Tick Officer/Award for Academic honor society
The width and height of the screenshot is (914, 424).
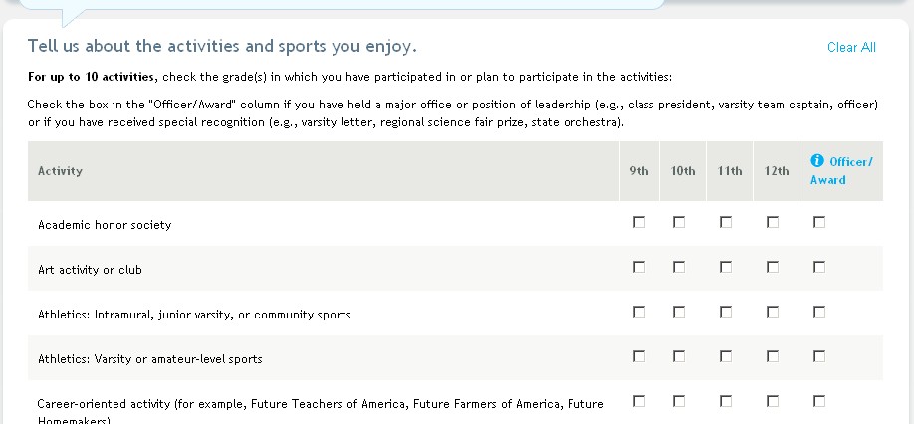pyautogui.click(x=819, y=222)
